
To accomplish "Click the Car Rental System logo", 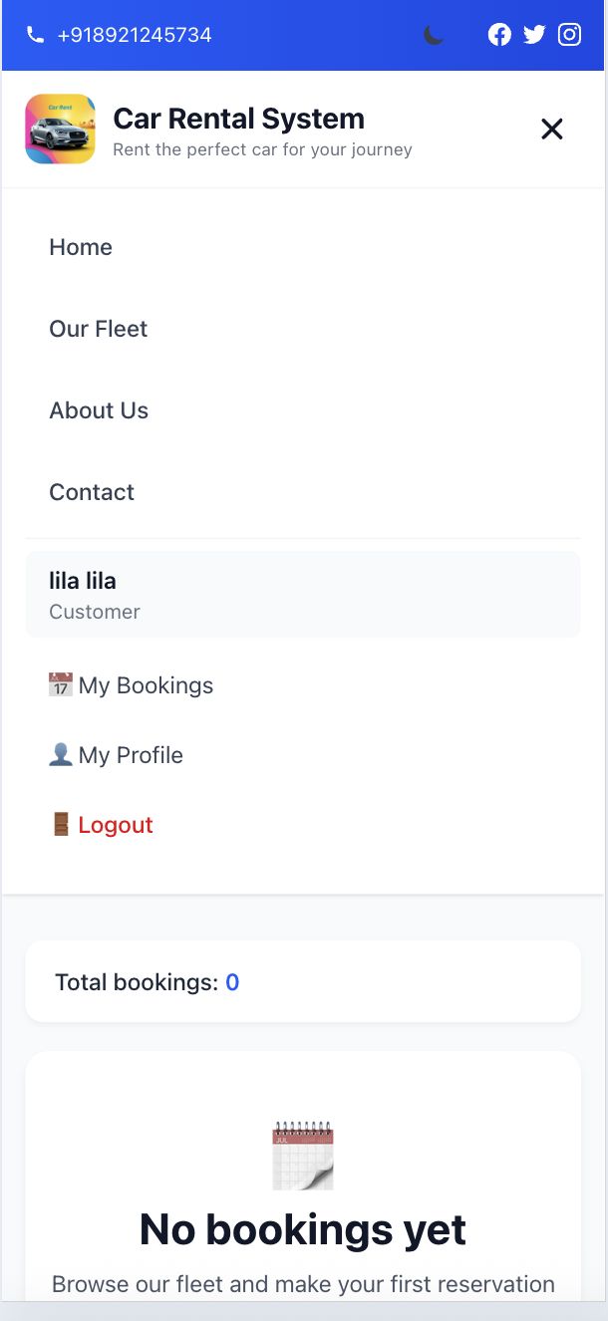I will point(60,130).
